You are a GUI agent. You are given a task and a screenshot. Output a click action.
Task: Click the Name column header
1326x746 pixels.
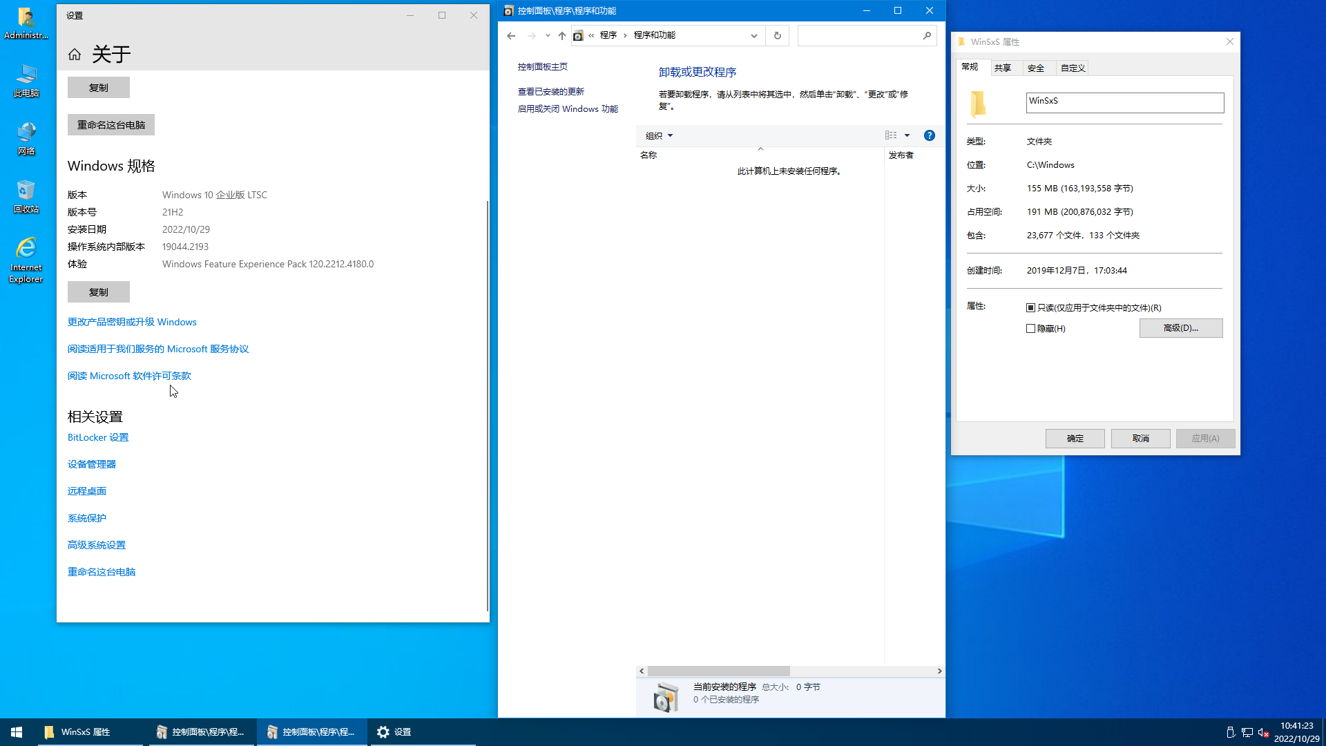[x=760, y=155]
